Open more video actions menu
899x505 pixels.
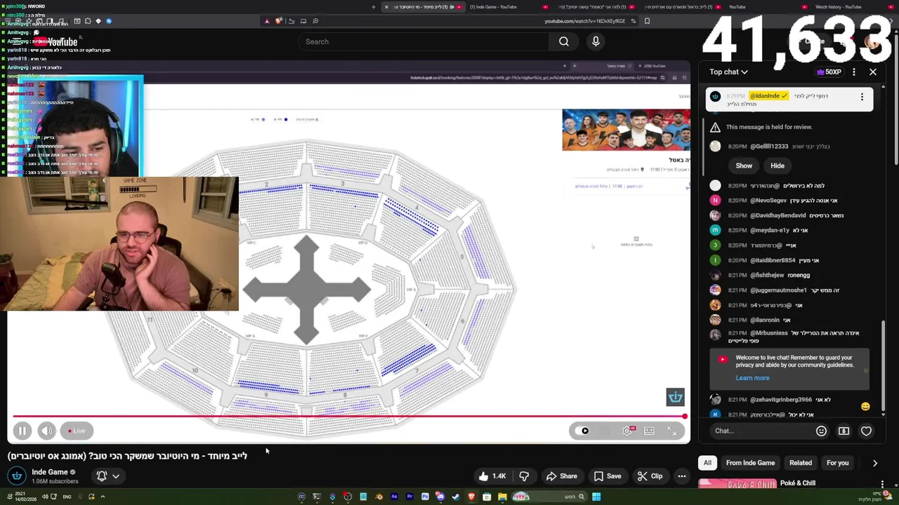[x=681, y=476]
